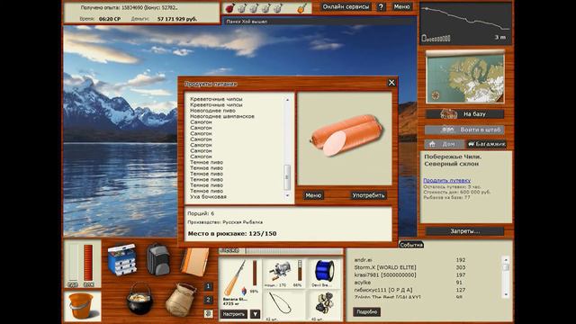Switch to the События tab
The height and width of the screenshot is (324, 576).
click(411, 245)
